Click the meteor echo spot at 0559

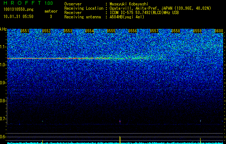[x=200, y=121]
